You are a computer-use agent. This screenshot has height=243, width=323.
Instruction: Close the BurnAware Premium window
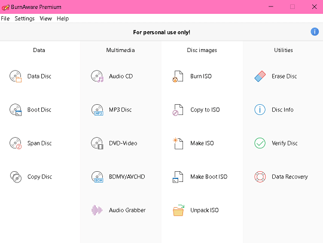pyautogui.click(x=315, y=7)
